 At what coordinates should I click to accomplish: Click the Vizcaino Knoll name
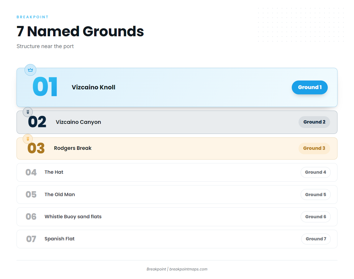click(94, 87)
